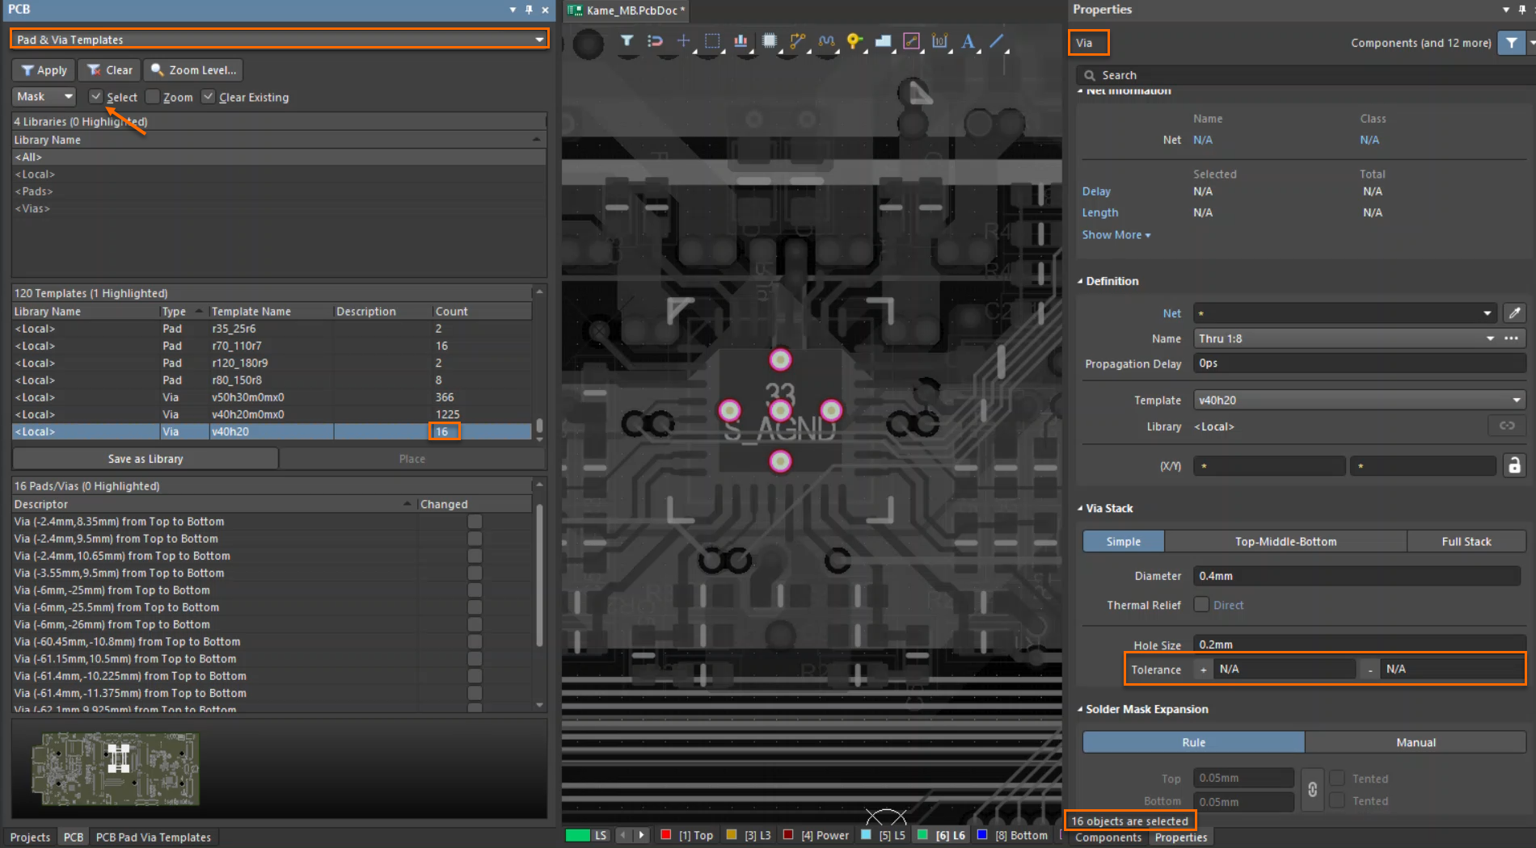
Task: Click the red swatch of the Top layer
Action: [x=665, y=835]
